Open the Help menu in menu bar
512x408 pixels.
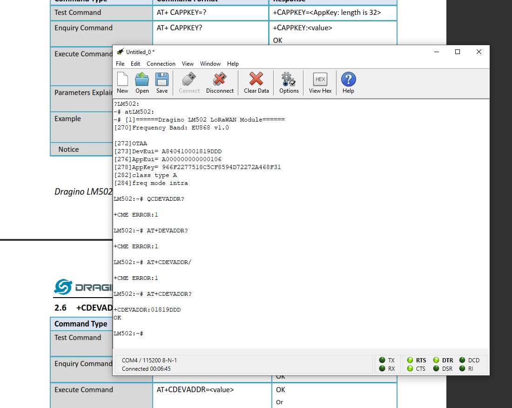pyautogui.click(x=233, y=64)
